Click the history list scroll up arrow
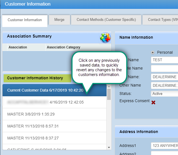 109,86
